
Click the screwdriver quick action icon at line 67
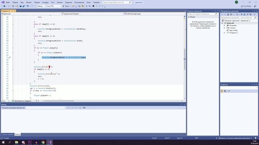click(x=10, y=57)
